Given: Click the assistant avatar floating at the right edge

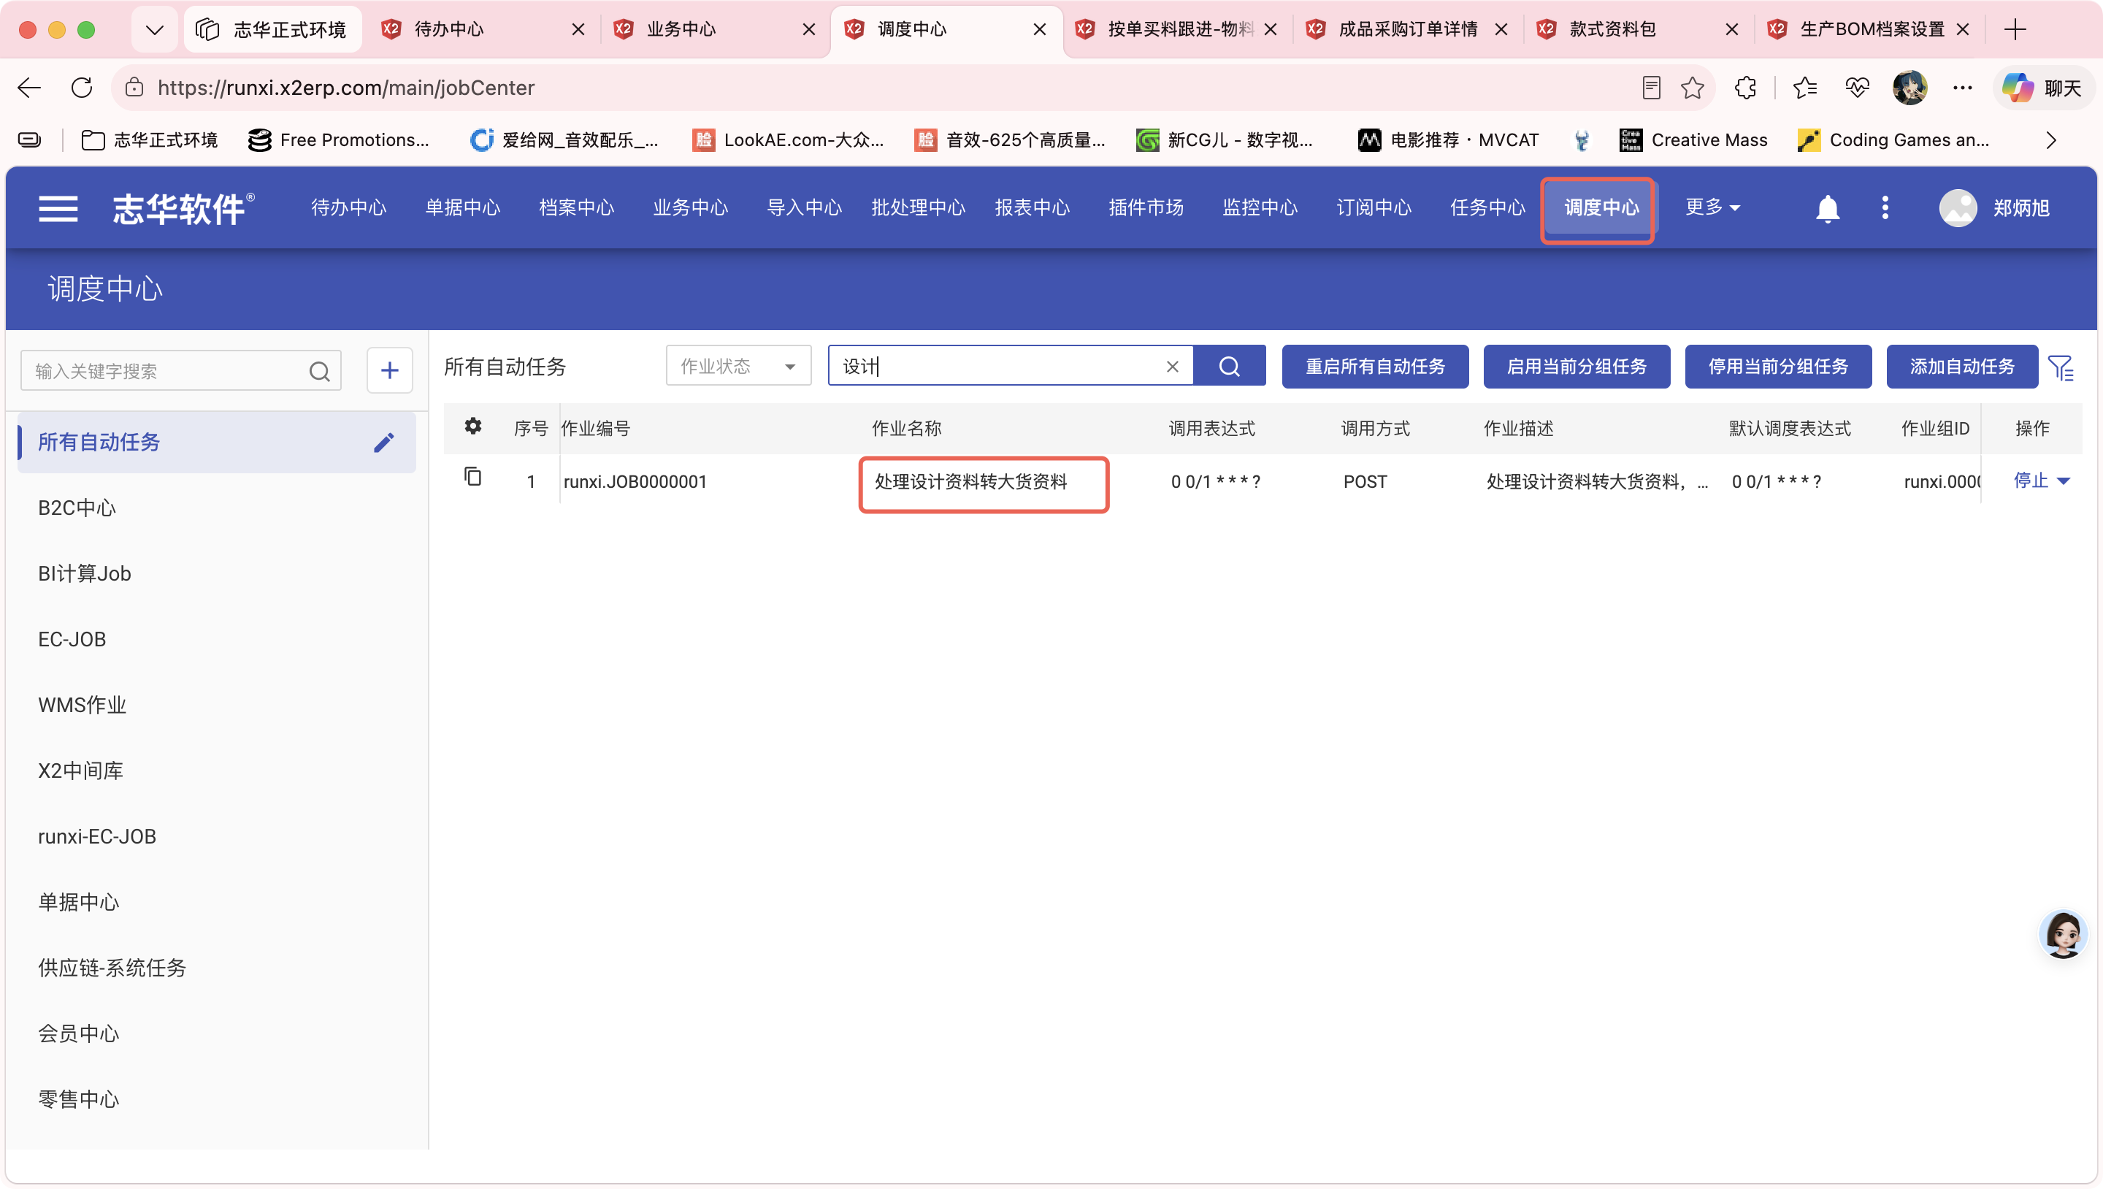Looking at the screenshot, I should point(2064,934).
